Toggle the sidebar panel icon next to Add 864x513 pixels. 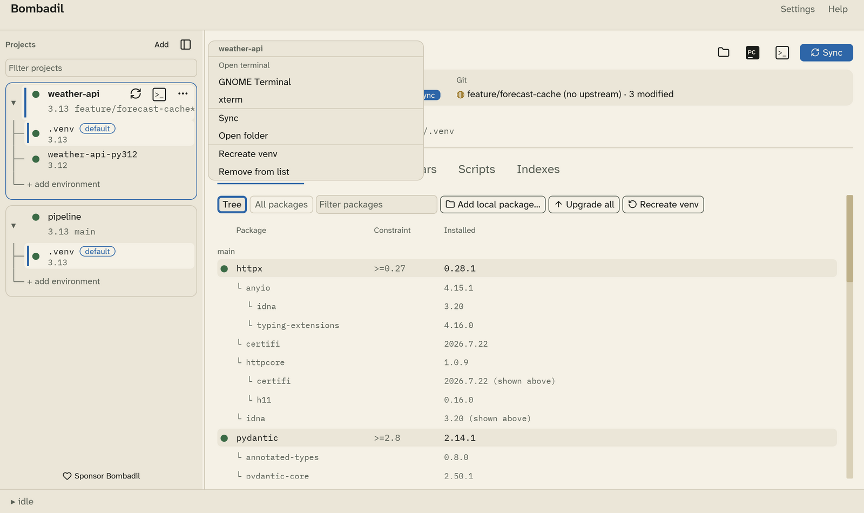click(186, 45)
